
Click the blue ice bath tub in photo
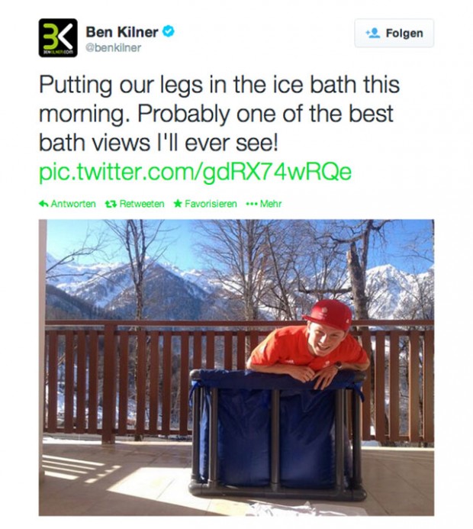[x=277, y=434]
